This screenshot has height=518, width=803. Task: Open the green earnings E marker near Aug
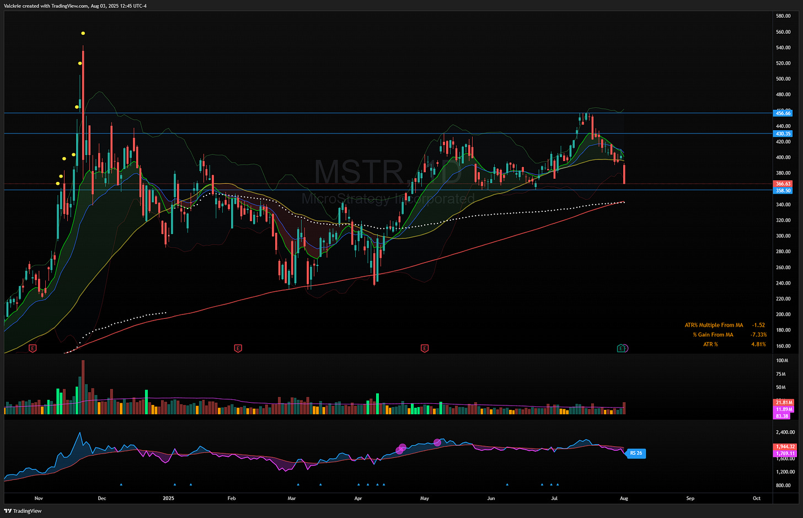[x=622, y=348]
